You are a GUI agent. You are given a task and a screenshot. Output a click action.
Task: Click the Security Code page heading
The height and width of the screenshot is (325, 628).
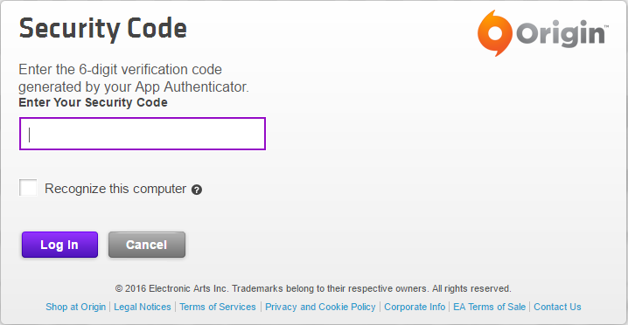(x=103, y=29)
